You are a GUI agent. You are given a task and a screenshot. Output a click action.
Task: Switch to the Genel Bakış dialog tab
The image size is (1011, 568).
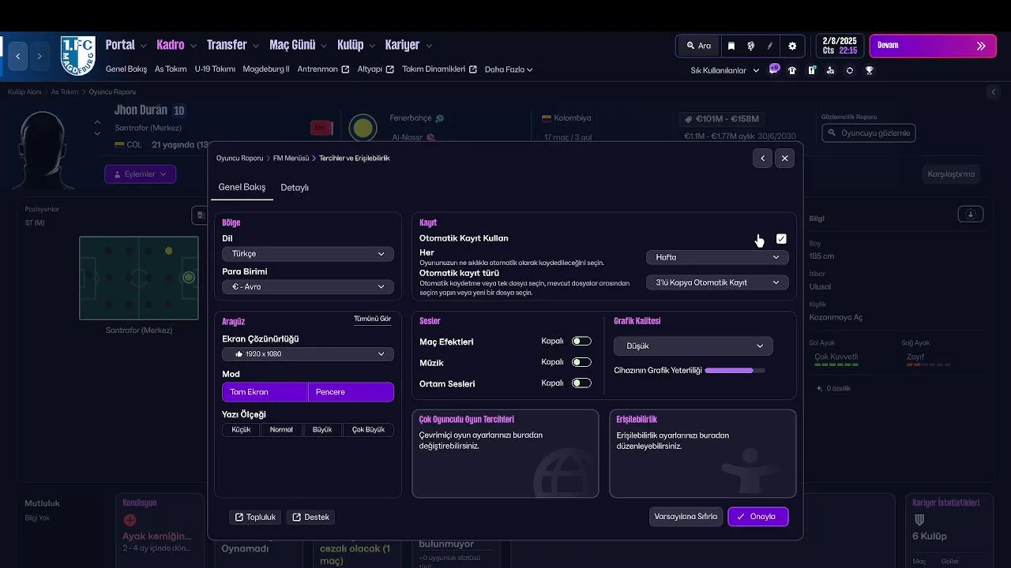point(242,188)
